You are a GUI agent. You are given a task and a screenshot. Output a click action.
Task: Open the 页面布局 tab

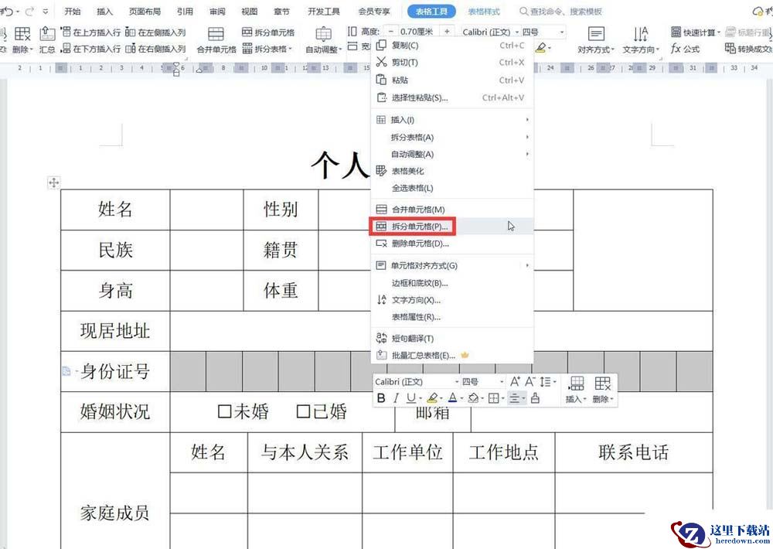[x=145, y=12]
